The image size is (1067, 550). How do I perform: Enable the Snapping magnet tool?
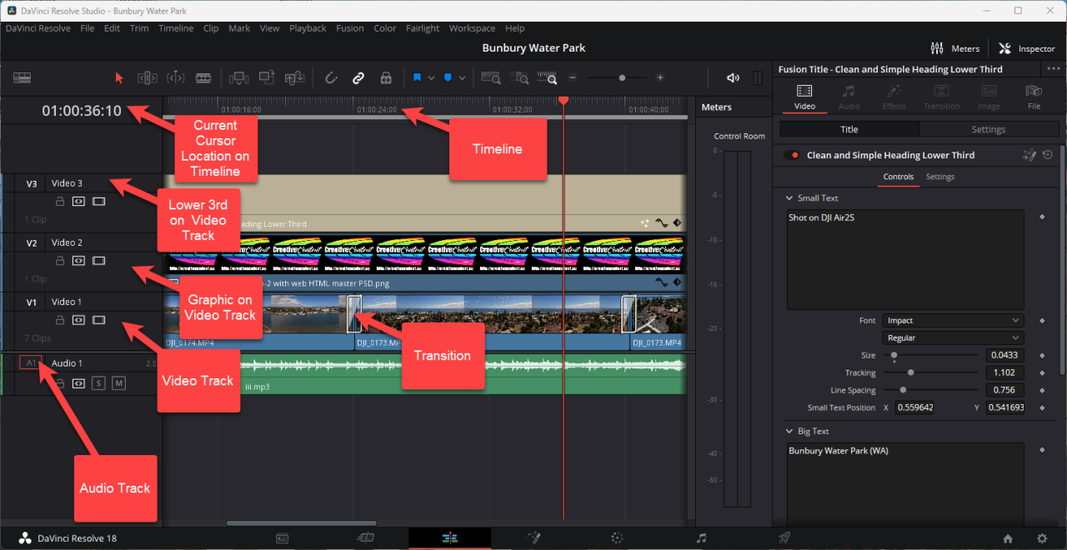pyautogui.click(x=331, y=77)
